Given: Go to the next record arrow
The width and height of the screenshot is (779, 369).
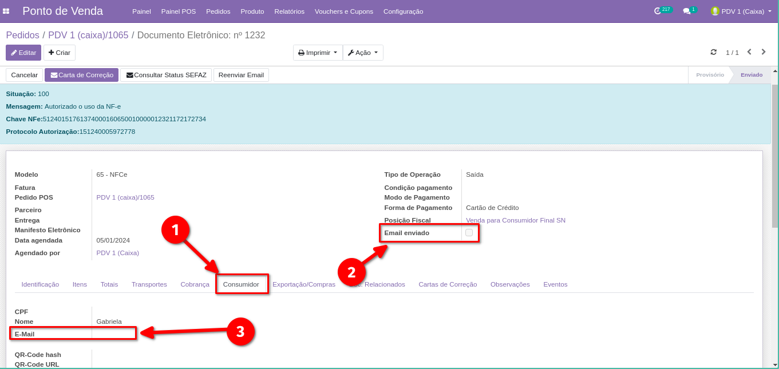Looking at the screenshot, I should click(x=764, y=52).
